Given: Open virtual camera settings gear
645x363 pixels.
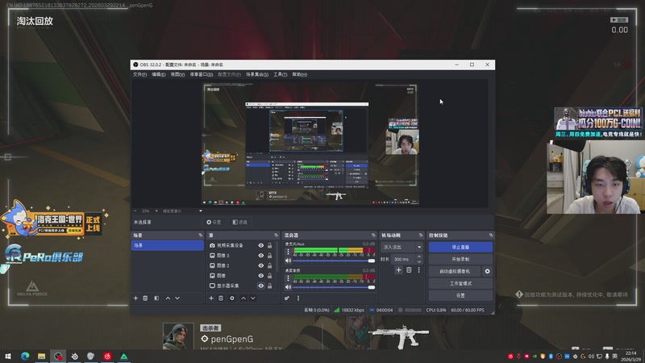Looking at the screenshot, I should [x=488, y=271].
